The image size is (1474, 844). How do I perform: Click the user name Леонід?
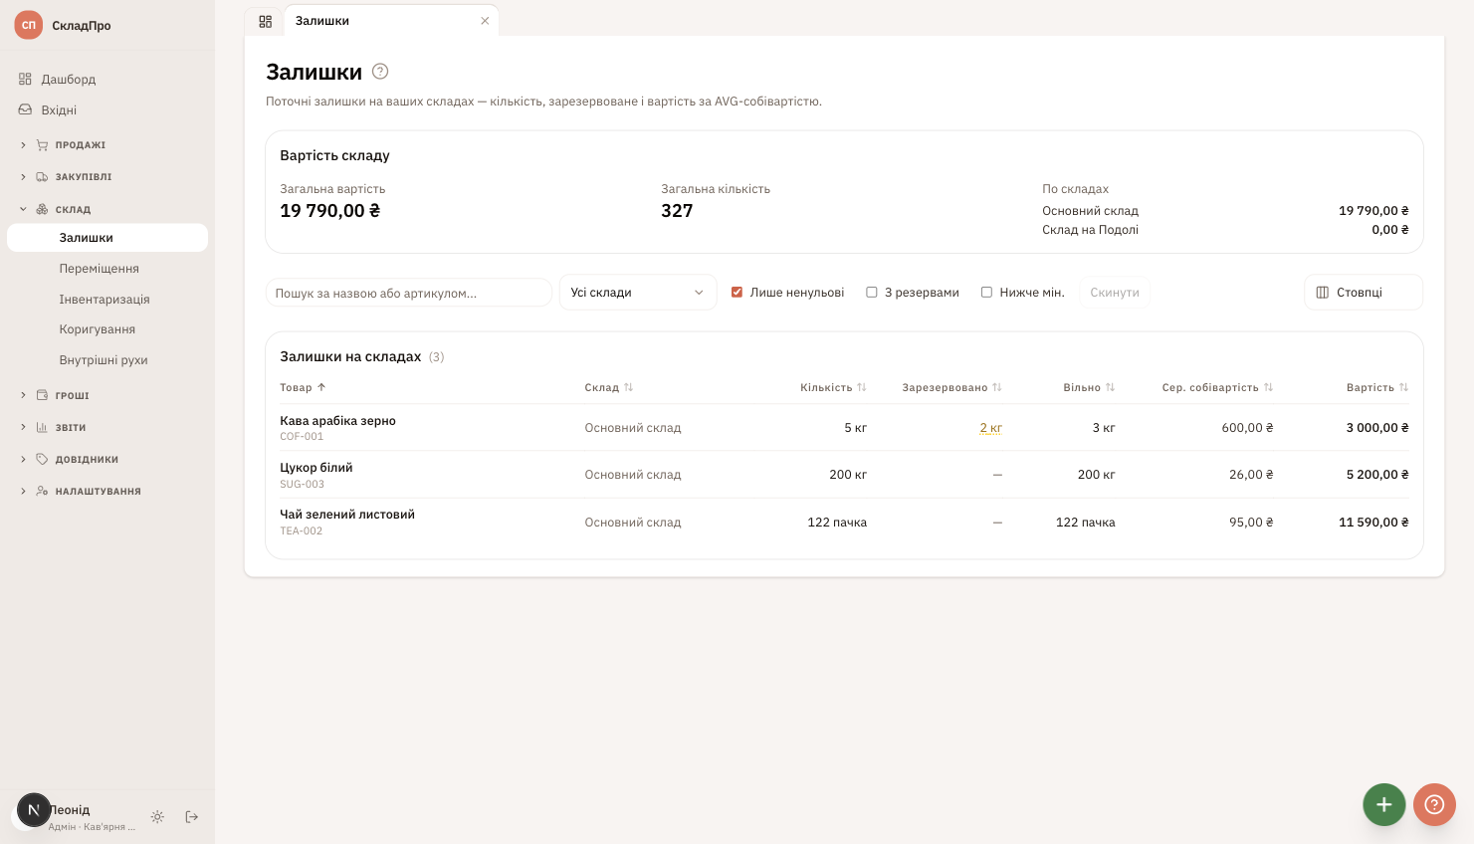click(70, 810)
